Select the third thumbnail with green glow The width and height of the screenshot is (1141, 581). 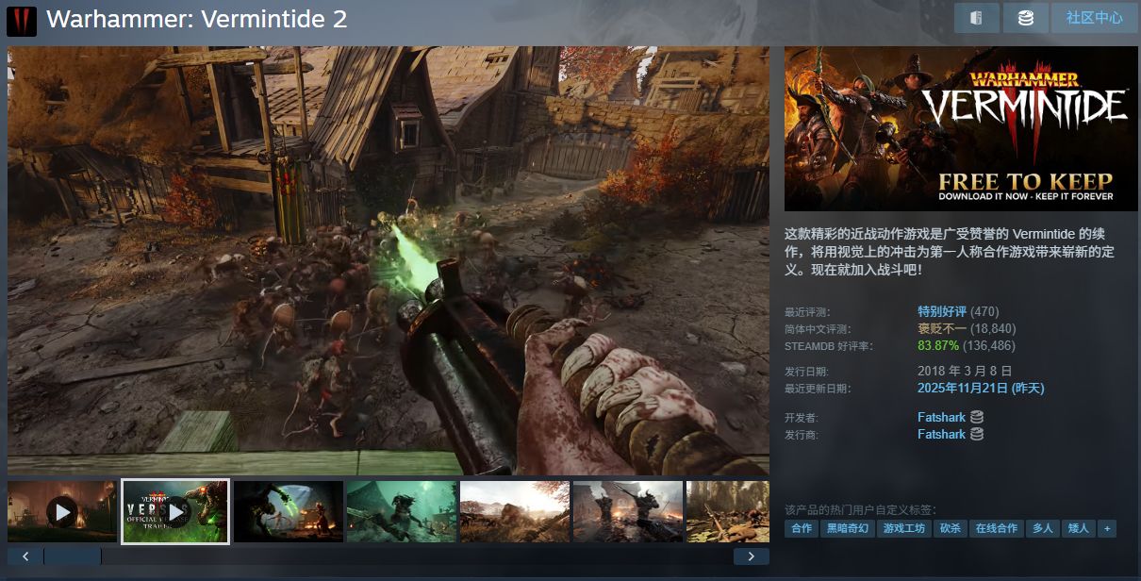click(289, 511)
